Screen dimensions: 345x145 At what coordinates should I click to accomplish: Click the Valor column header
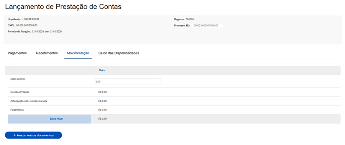102,70
